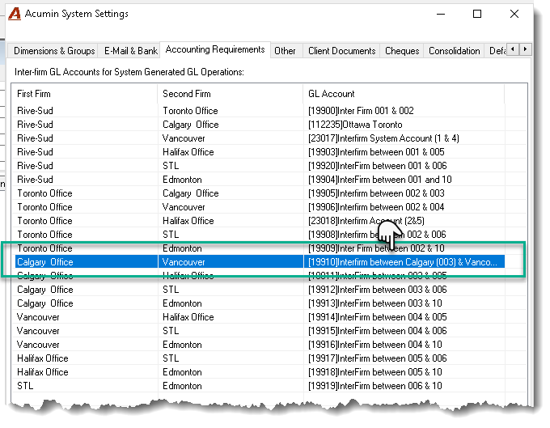Select '[19915]InterFirm between 004 & 006'
This screenshot has height=428, width=550.
pyautogui.click(x=378, y=331)
